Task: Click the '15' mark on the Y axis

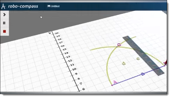Action: (x=64, y=49)
